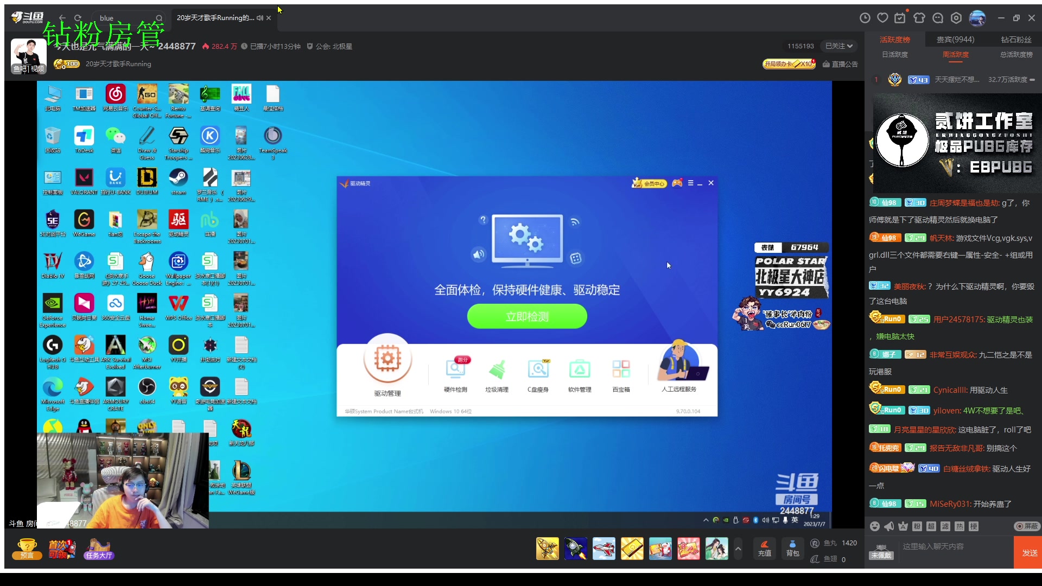
Task: Click the font size A icon above chat
Action: [x=902, y=526]
